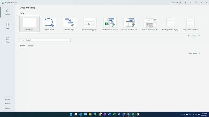Click the More templates link
209x117 pixels.
(x=194, y=36)
